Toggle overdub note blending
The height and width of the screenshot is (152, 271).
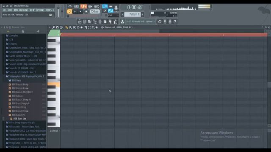pos(90,7)
